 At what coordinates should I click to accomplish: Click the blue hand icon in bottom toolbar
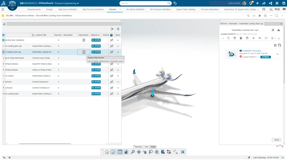tap(126, 152)
